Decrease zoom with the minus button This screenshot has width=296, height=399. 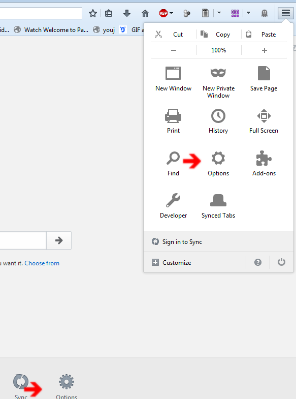click(174, 50)
